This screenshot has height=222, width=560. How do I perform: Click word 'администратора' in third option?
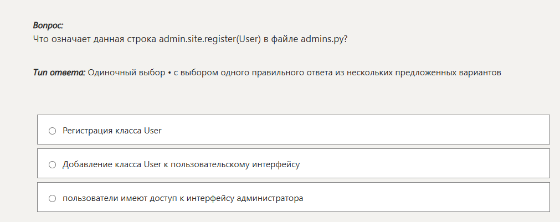[x=270, y=198]
